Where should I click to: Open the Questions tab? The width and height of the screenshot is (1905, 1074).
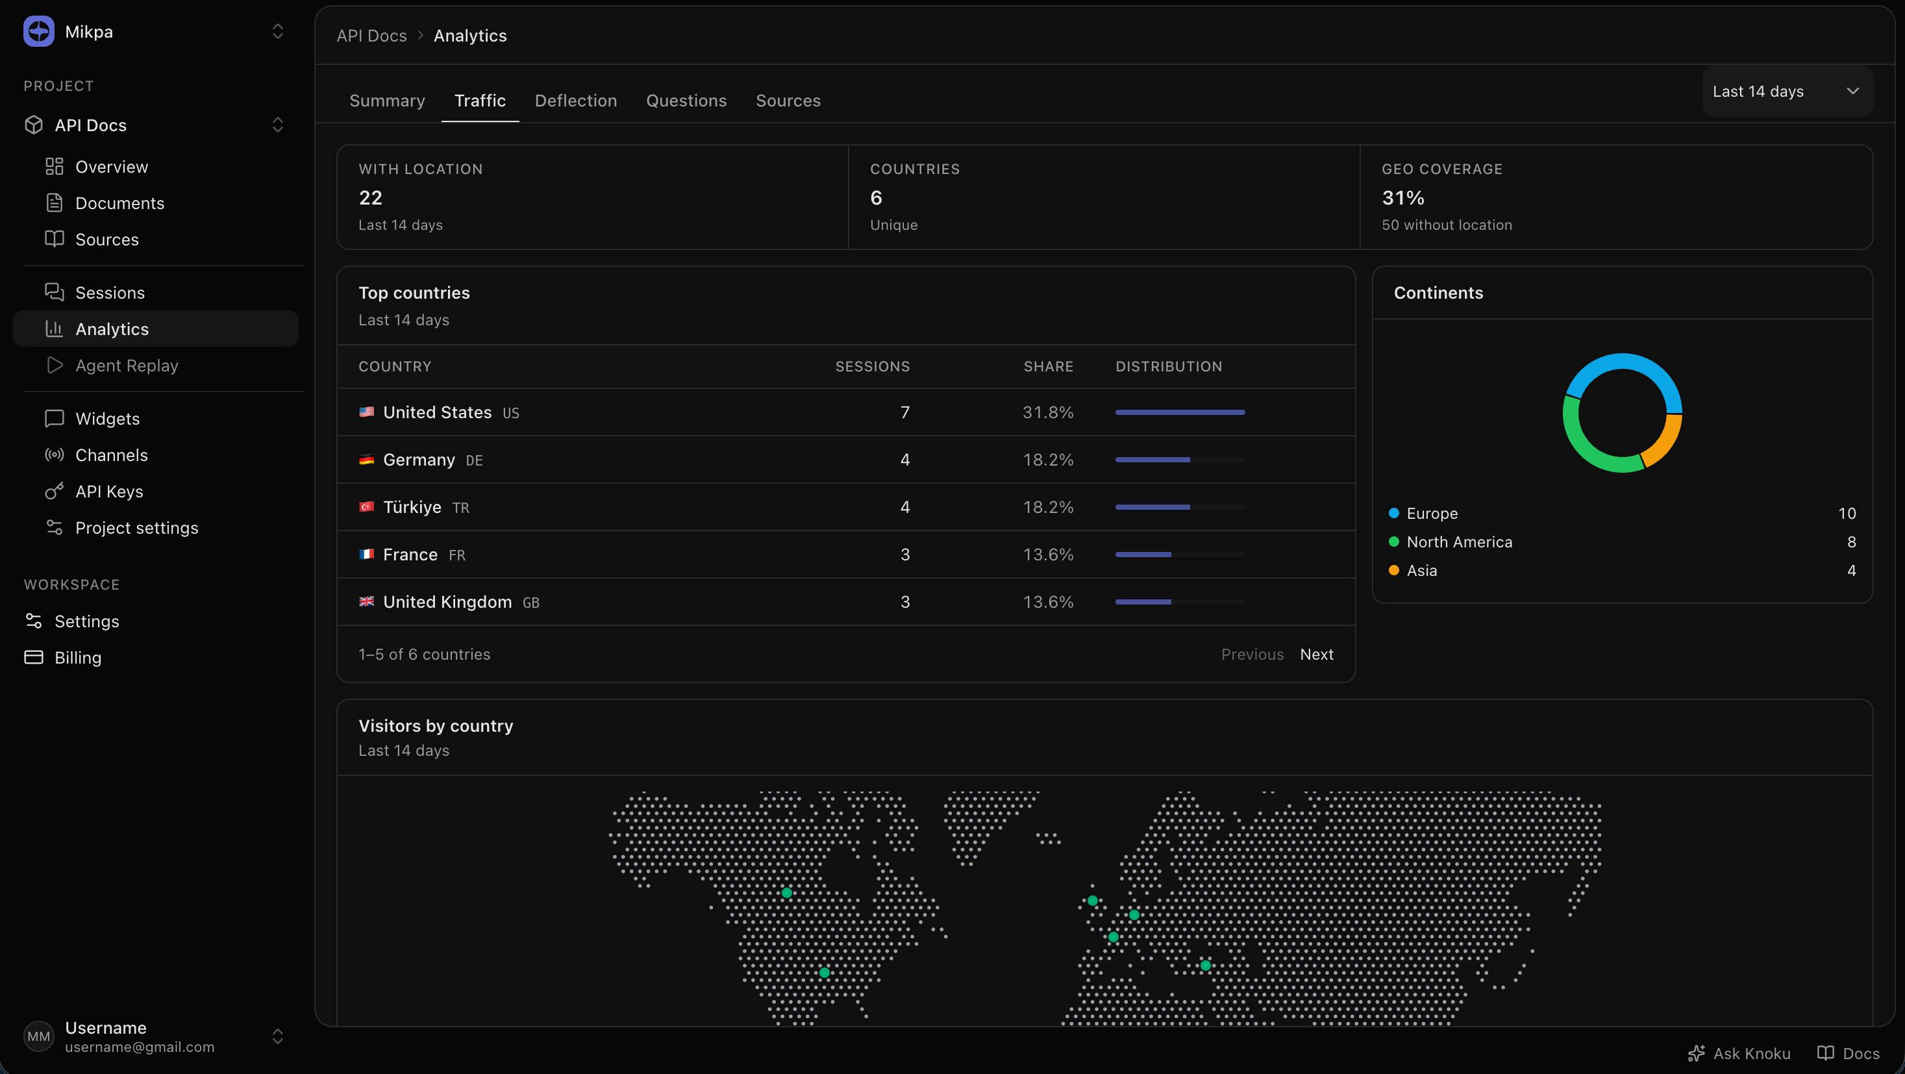(686, 101)
